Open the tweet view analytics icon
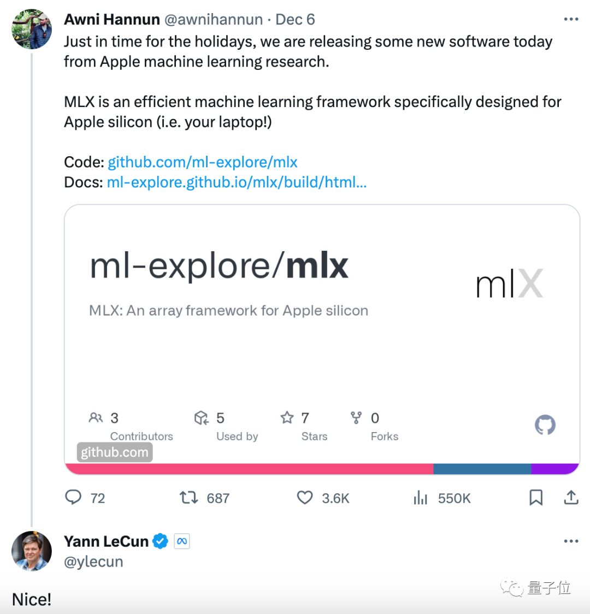Viewport: 590px width, 614px height. point(421,498)
